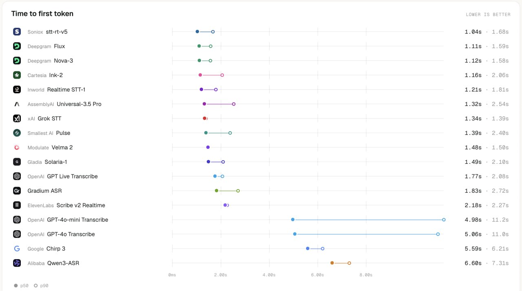This screenshot has width=522, height=291.
Task: Click the ElevenLabs logo icon
Action: tap(17, 205)
